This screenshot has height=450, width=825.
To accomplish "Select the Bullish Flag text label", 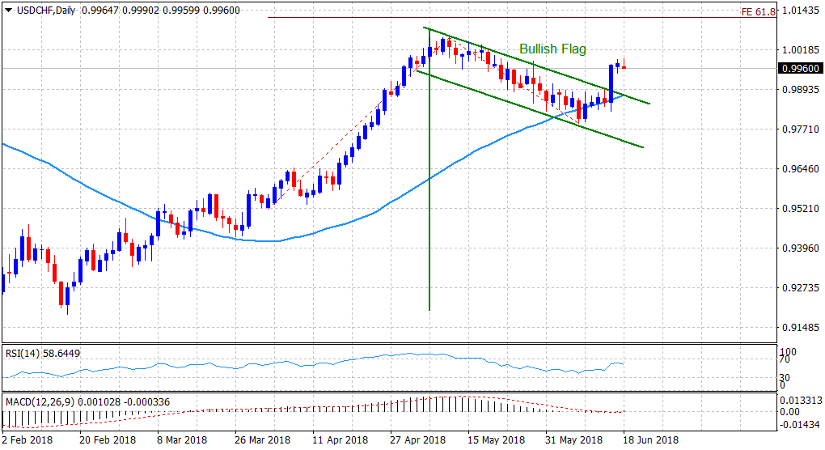I will (552, 49).
